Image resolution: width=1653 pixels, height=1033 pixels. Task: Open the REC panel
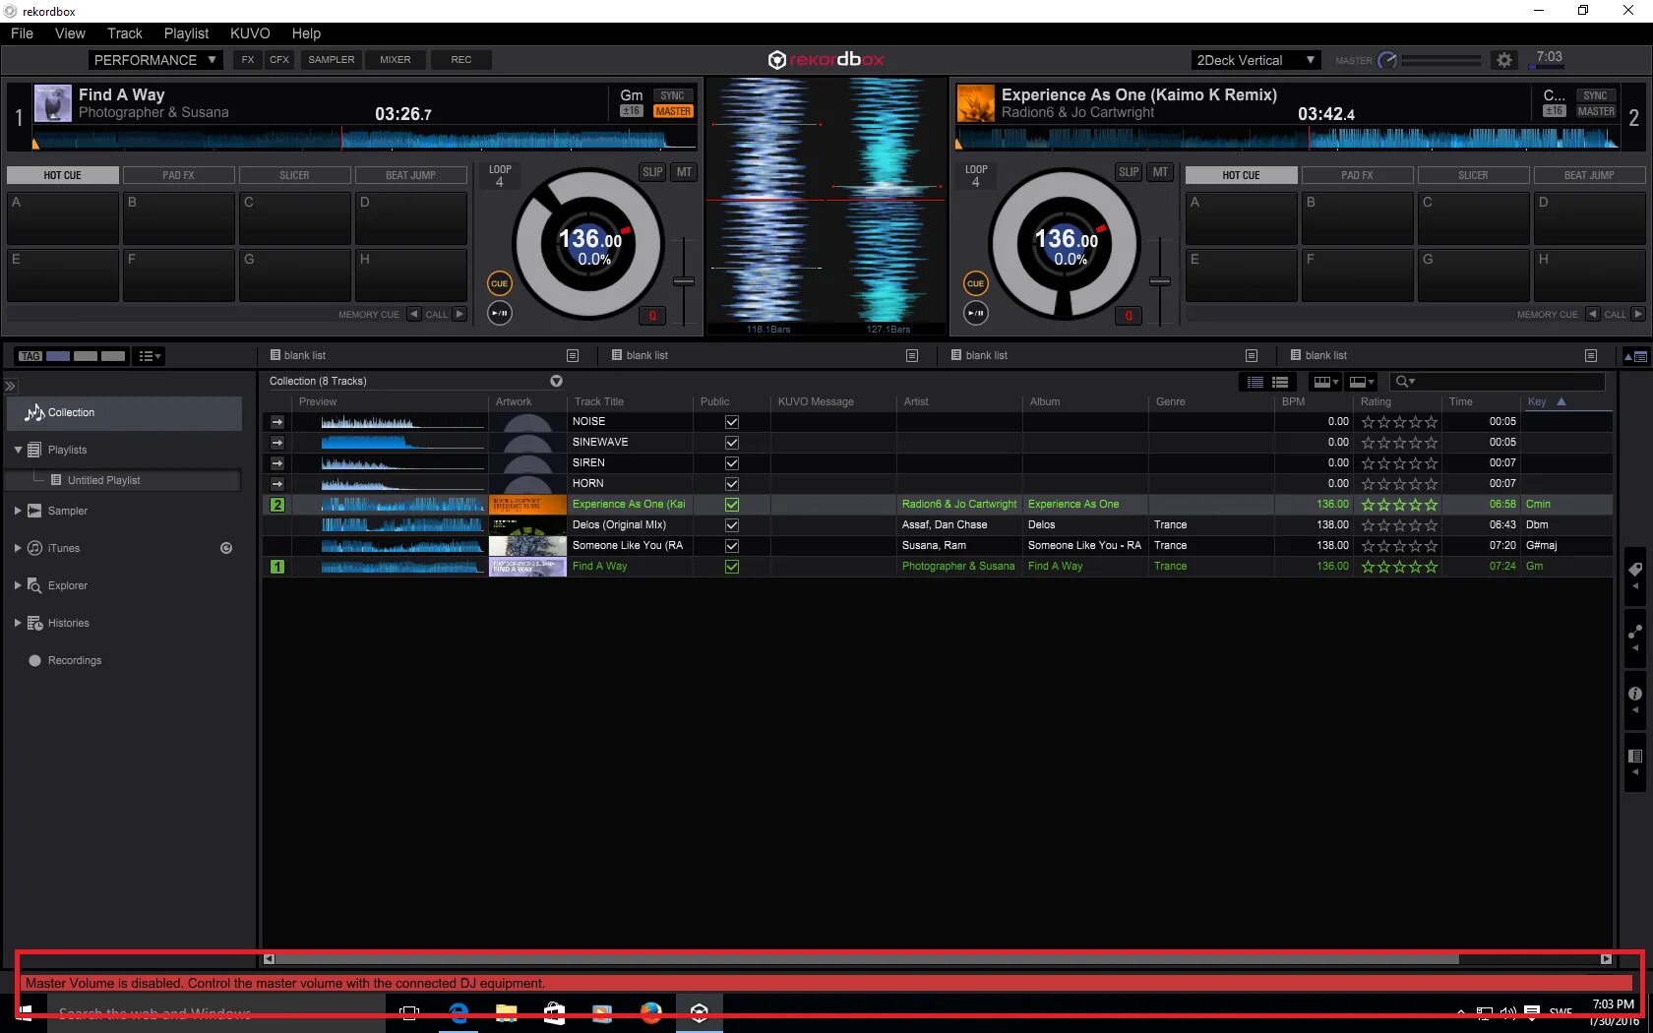(461, 60)
